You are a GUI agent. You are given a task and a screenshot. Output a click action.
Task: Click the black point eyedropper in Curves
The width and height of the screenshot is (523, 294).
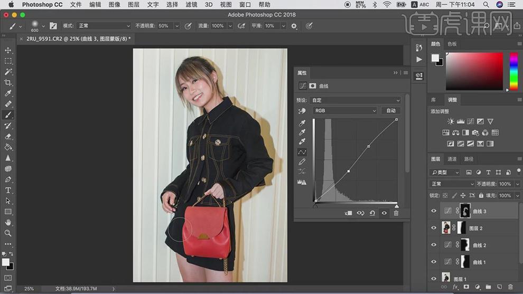pos(302,123)
